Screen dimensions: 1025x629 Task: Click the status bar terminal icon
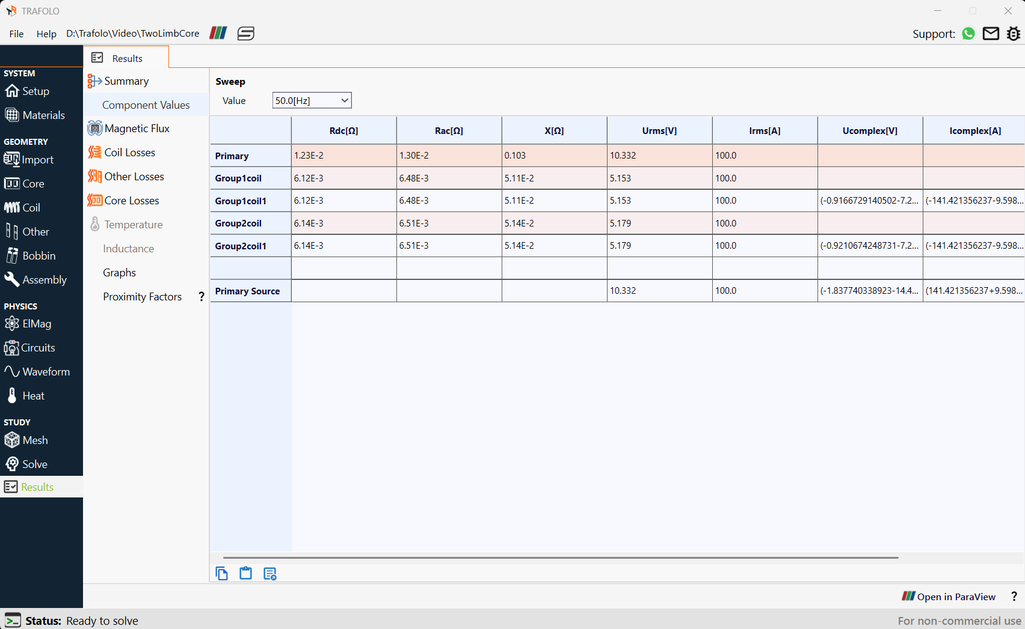coord(13,621)
